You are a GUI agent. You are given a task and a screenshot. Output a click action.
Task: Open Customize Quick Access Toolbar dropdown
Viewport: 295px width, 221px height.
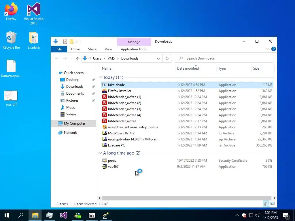tap(77, 41)
